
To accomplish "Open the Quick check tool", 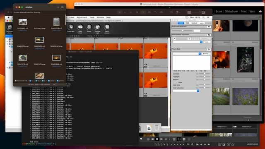I will coord(80,29).
